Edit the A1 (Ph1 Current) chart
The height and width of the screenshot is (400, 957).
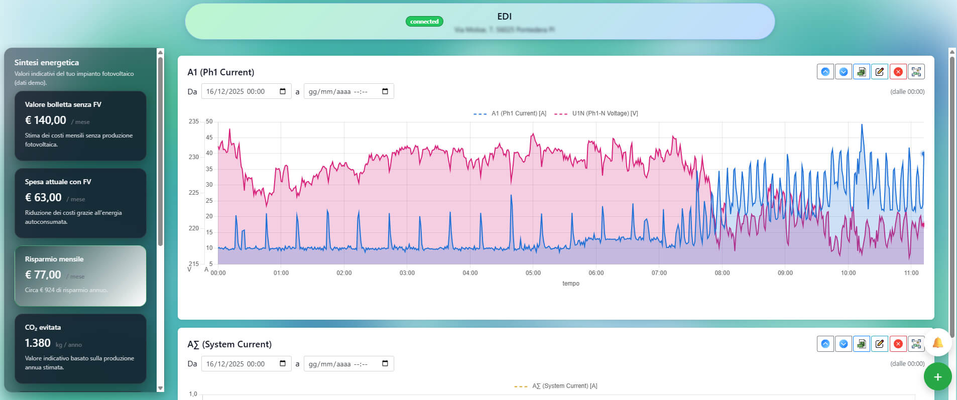click(880, 72)
